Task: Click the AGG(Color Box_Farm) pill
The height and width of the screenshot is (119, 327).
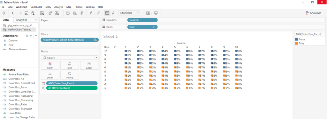Action: [72, 83]
